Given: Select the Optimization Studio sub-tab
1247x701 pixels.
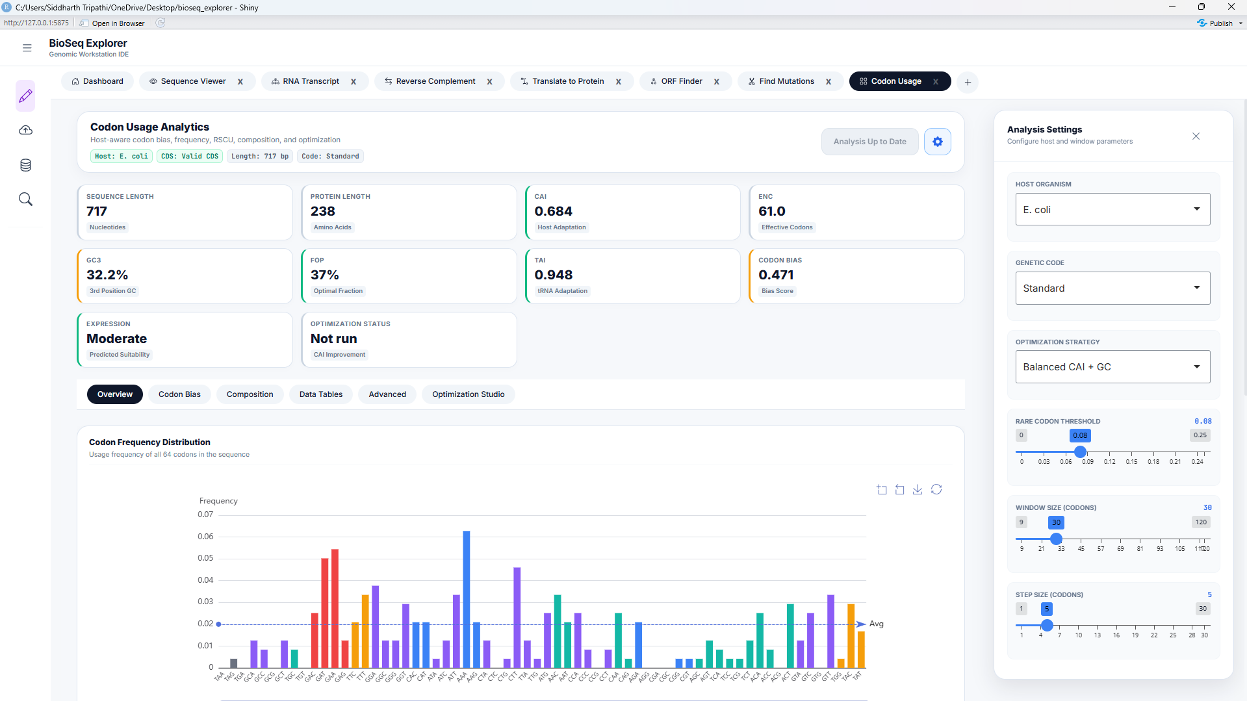Looking at the screenshot, I should coord(469,394).
